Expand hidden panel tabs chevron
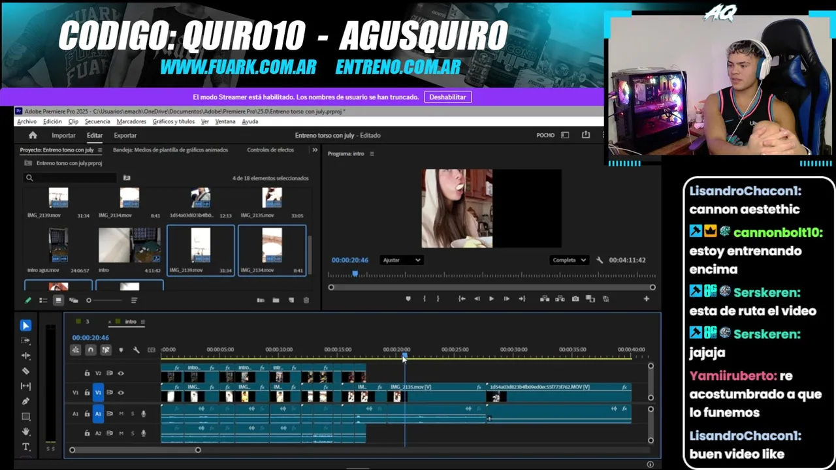 point(315,150)
